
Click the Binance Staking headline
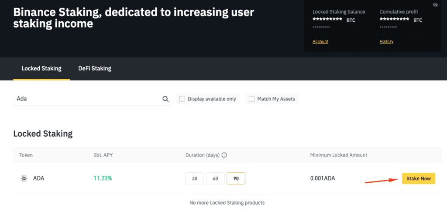tap(134, 18)
